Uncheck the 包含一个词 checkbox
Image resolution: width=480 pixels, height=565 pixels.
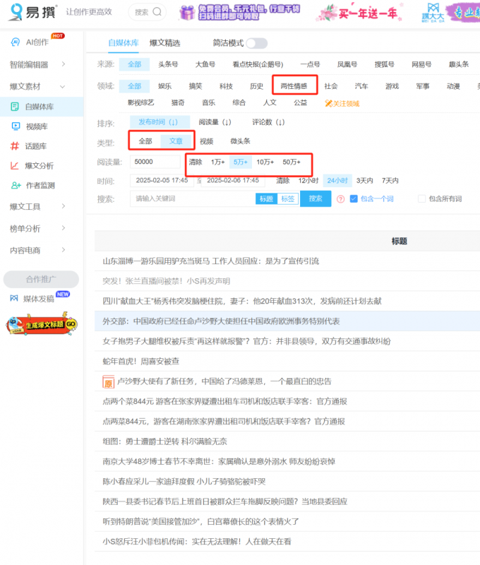click(354, 198)
